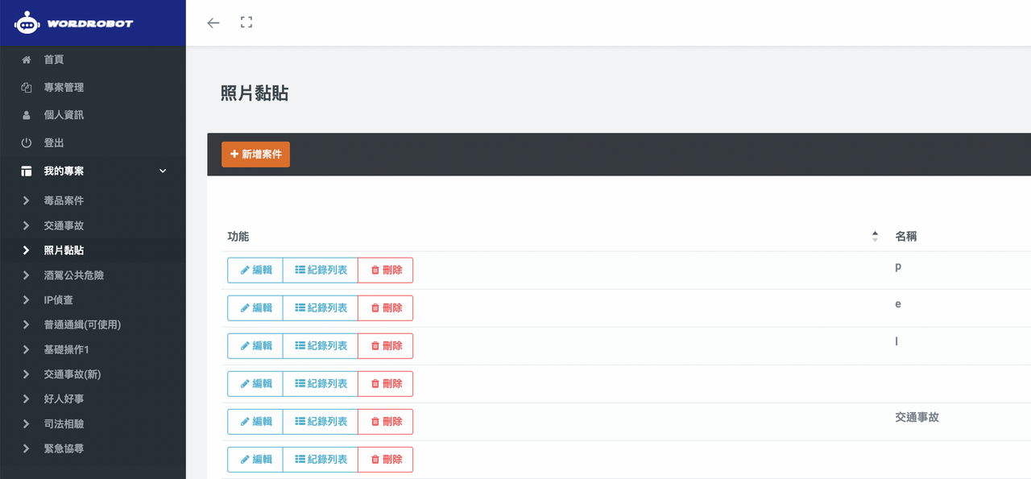Click the 交通事故 name cell in table
This screenshot has width=1031, height=479.
point(917,417)
